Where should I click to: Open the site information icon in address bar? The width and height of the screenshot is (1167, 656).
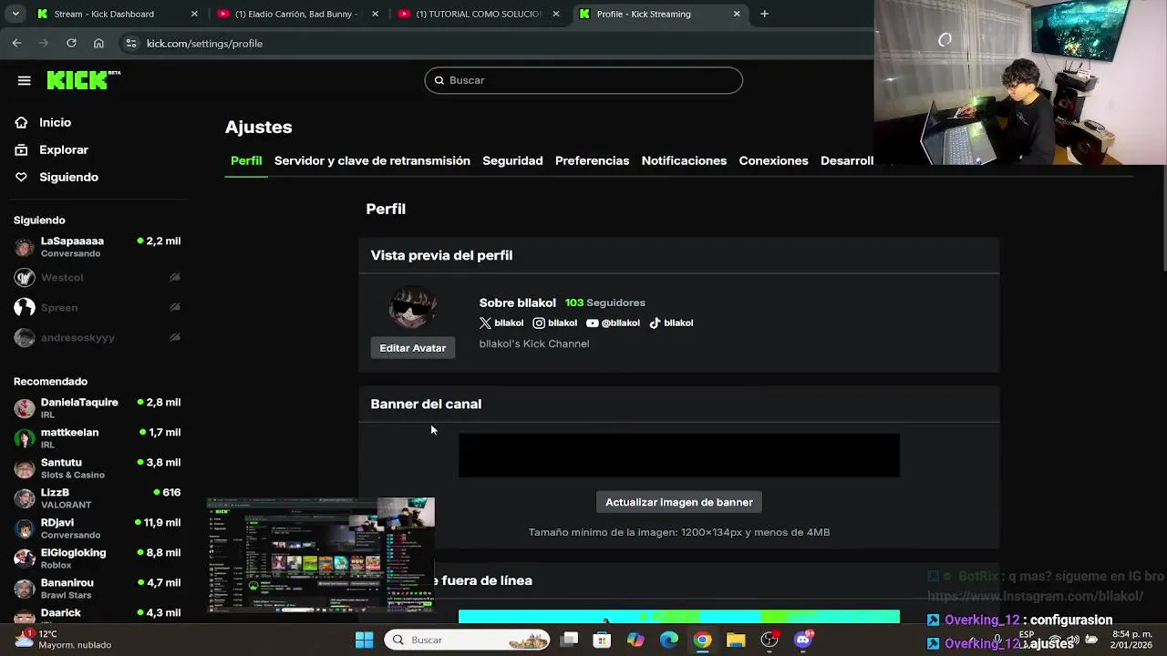coord(131,43)
